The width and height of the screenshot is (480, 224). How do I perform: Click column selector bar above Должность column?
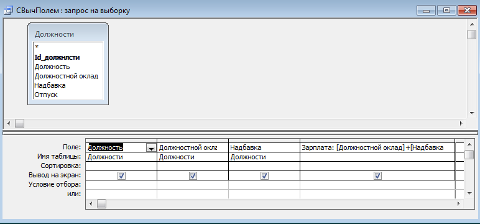click(x=121, y=141)
